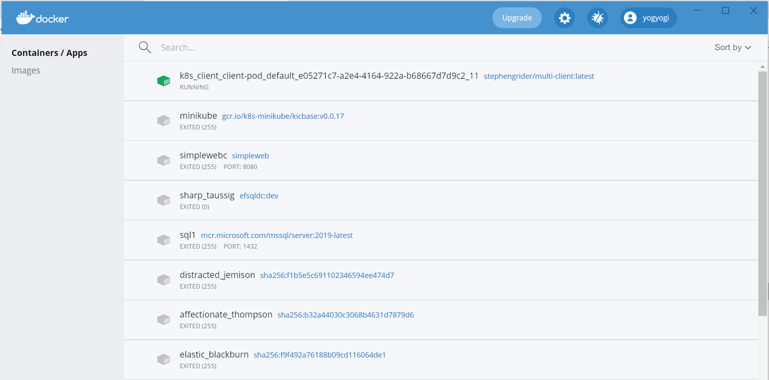Click the minikube container icon
This screenshot has width=769, height=380.
pyautogui.click(x=163, y=121)
